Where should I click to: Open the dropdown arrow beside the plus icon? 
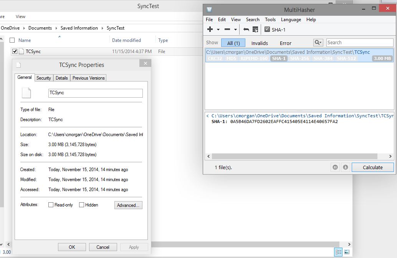click(218, 30)
